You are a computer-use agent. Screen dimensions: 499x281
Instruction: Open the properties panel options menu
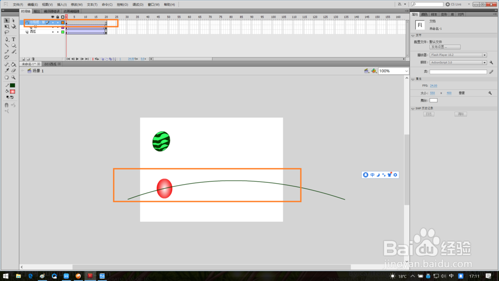495,14
